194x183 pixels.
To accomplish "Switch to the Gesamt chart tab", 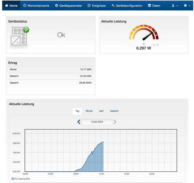I will (114, 111).
